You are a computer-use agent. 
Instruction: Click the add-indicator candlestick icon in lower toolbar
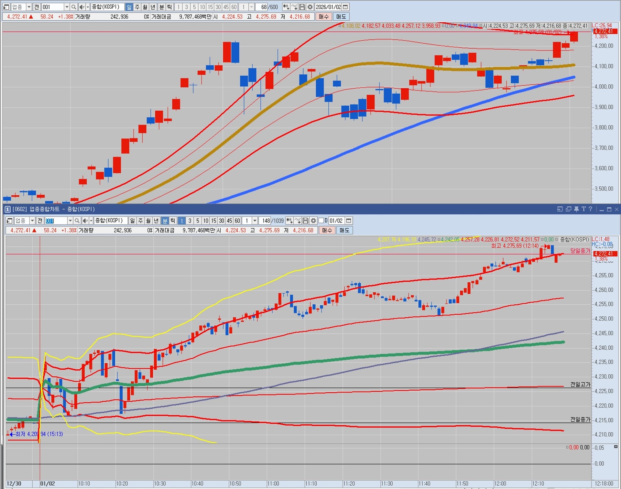tap(289, 221)
